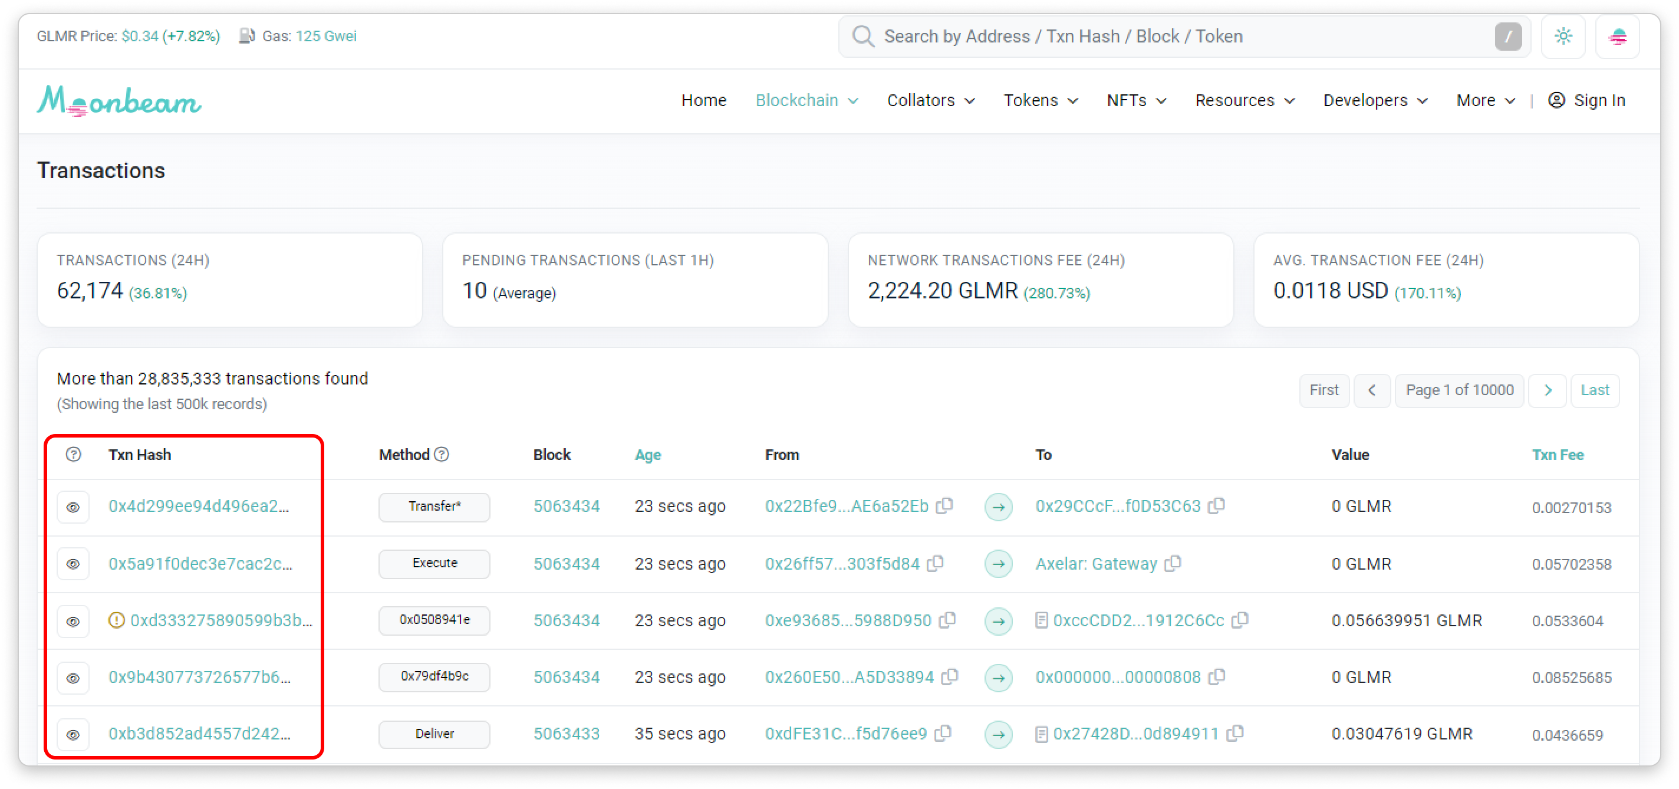Open the Collators dropdown
The image size is (1679, 789).
pyautogui.click(x=930, y=100)
